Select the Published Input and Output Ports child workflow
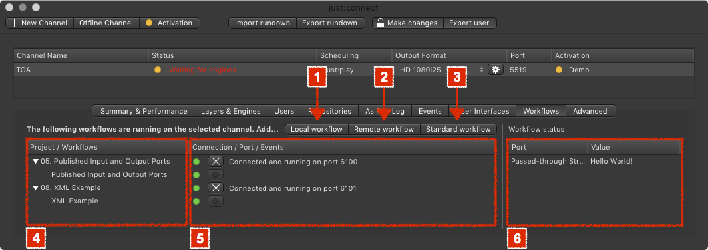The width and height of the screenshot is (708, 250). [109, 174]
